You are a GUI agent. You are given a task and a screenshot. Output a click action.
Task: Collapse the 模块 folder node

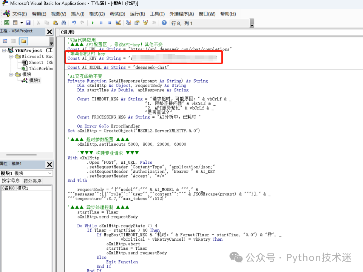[x=11, y=74]
